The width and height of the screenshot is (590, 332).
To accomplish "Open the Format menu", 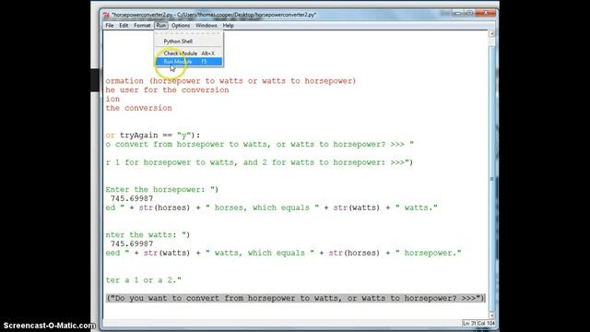I will pyautogui.click(x=142, y=26).
